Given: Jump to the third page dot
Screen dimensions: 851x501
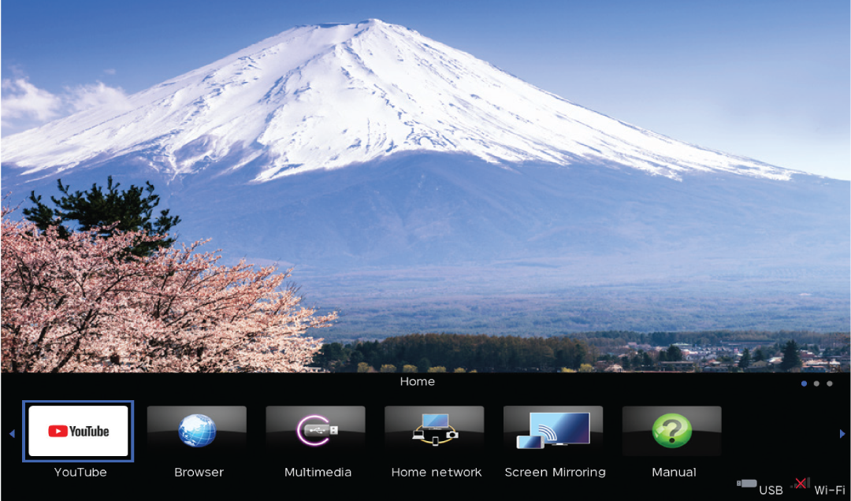Looking at the screenshot, I should pos(830,384).
